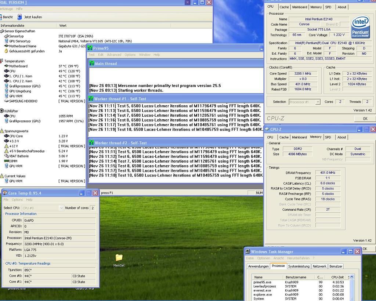
Task: Click the Windows Task-Manager title icon
Action: (248, 251)
